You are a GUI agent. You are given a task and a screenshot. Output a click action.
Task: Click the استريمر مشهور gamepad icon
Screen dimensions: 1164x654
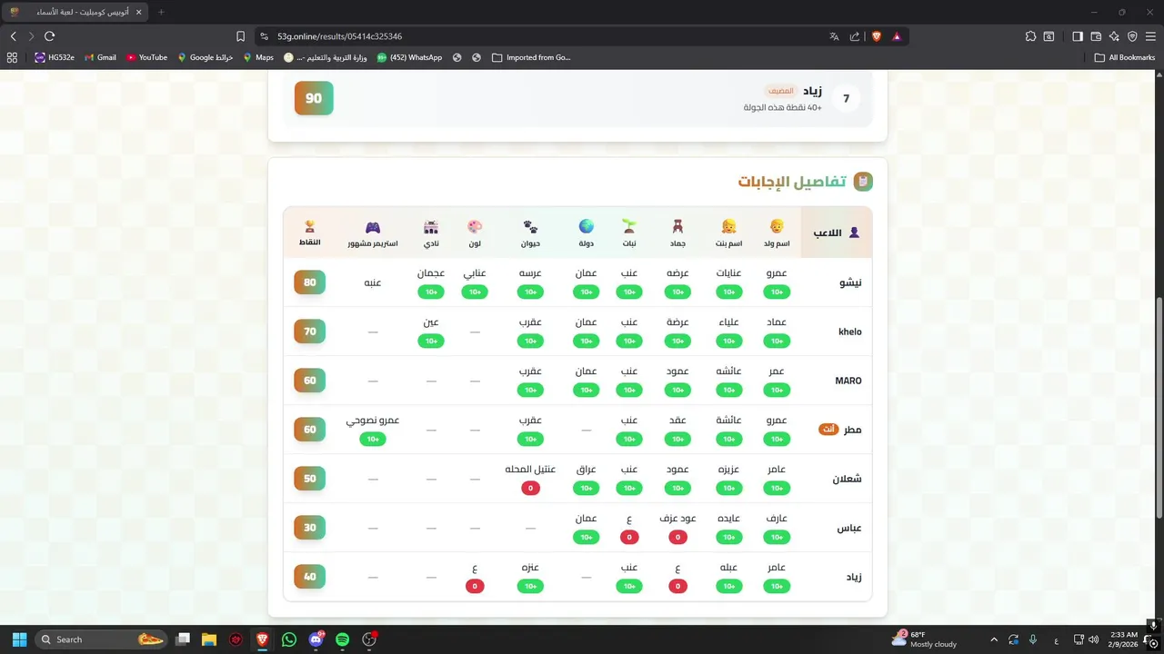pos(373,226)
